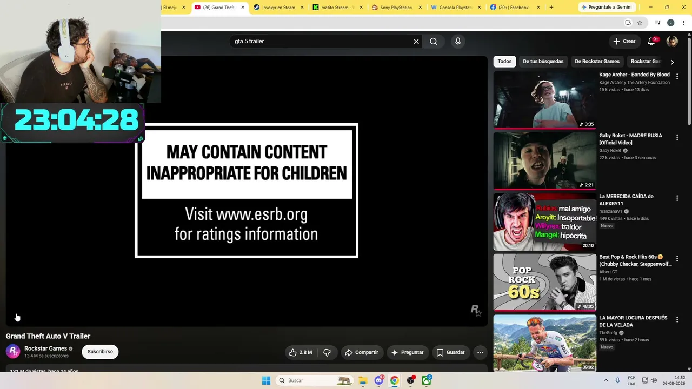Open the Rockstar Games channel name link
Screen dimensions: 692x389
(45, 348)
